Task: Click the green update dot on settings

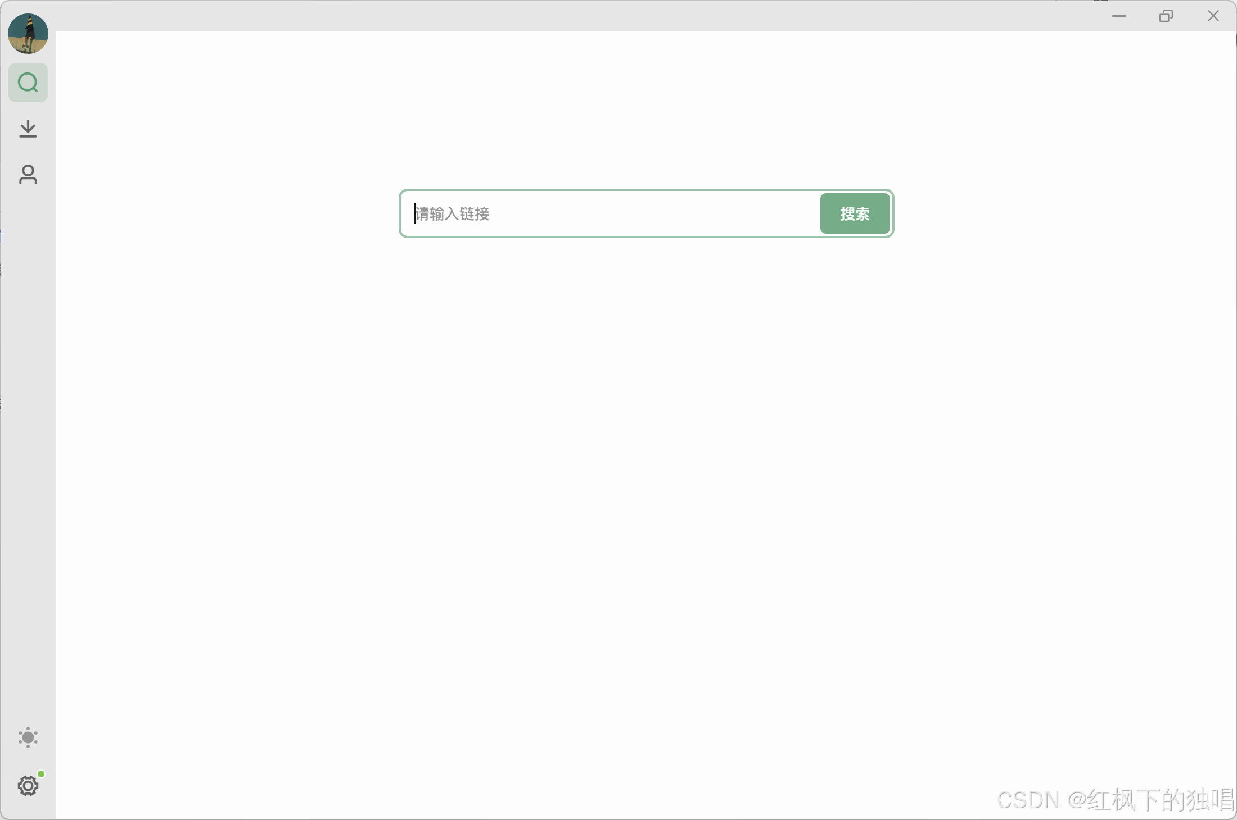Action: point(41,774)
